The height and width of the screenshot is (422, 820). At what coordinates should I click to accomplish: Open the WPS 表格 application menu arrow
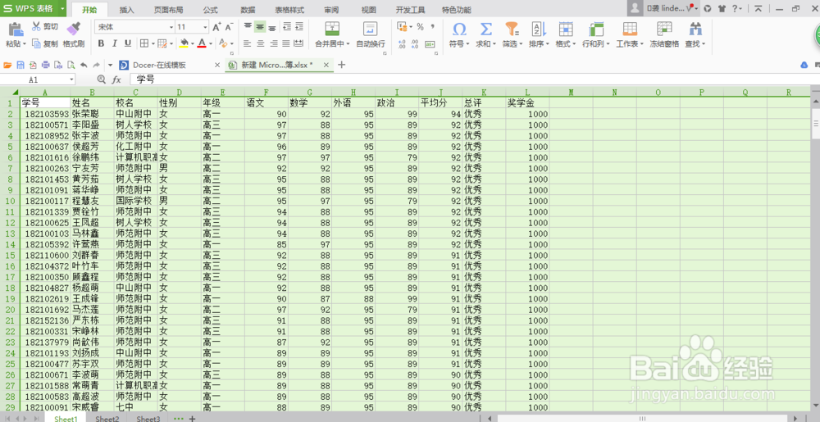pyautogui.click(x=62, y=8)
